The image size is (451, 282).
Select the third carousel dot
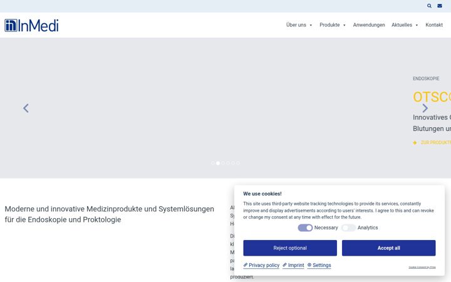pyautogui.click(x=223, y=163)
